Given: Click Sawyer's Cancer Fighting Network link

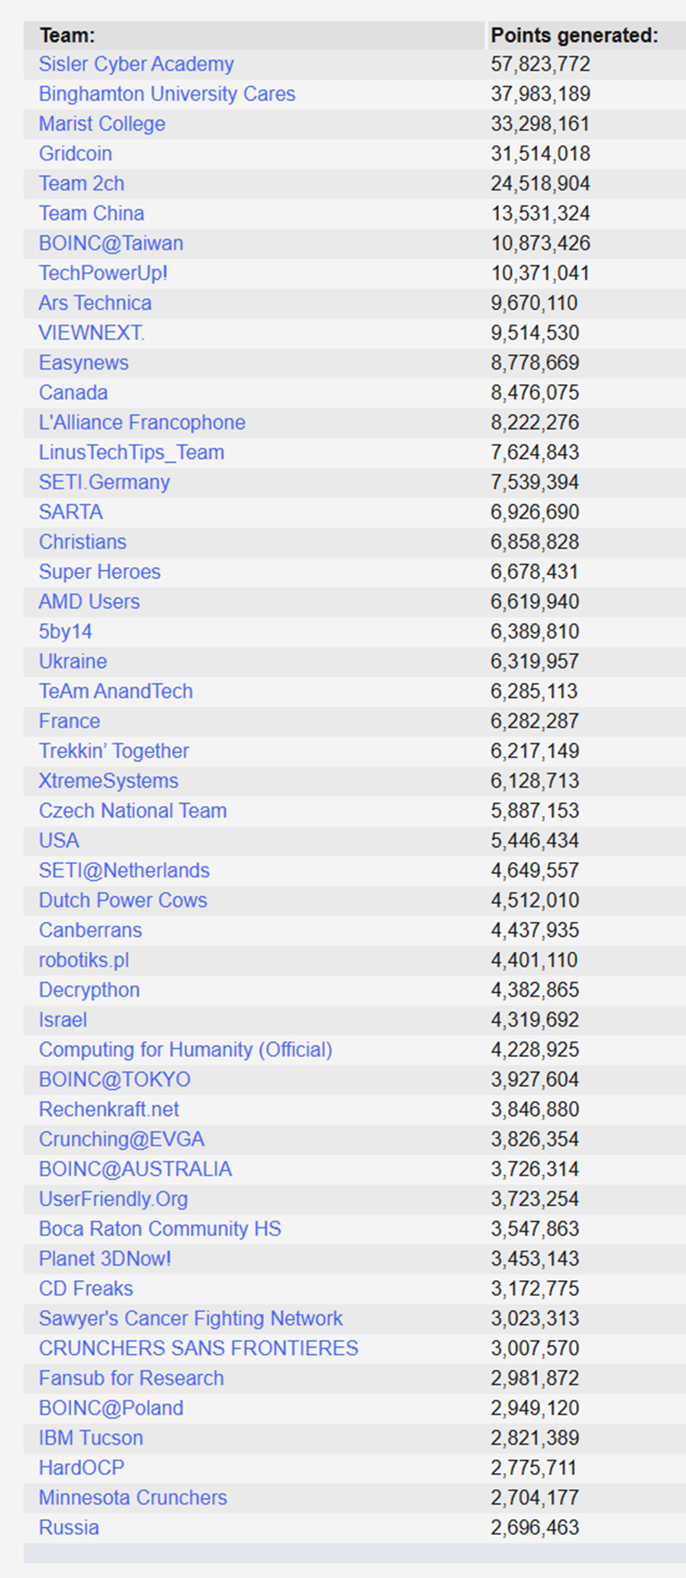Looking at the screenshot, I should (191, 1319).
